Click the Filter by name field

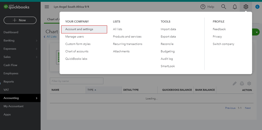(76, 81)
